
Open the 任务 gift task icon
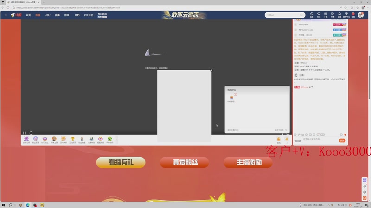[x=353, y=15]
